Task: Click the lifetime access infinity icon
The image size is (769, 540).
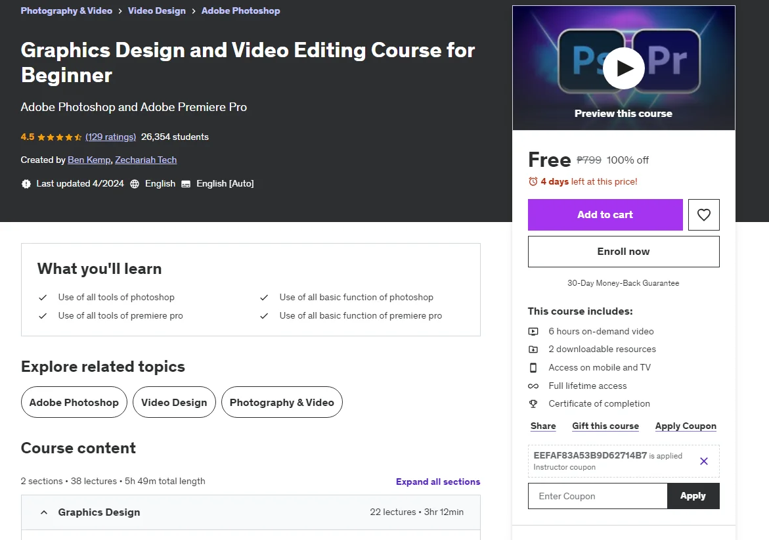Action: 533,386
